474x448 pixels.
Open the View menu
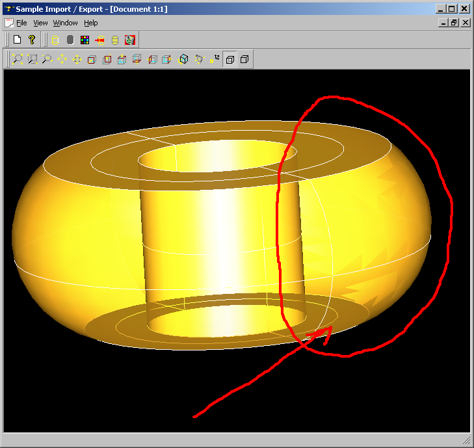point(40,23)
